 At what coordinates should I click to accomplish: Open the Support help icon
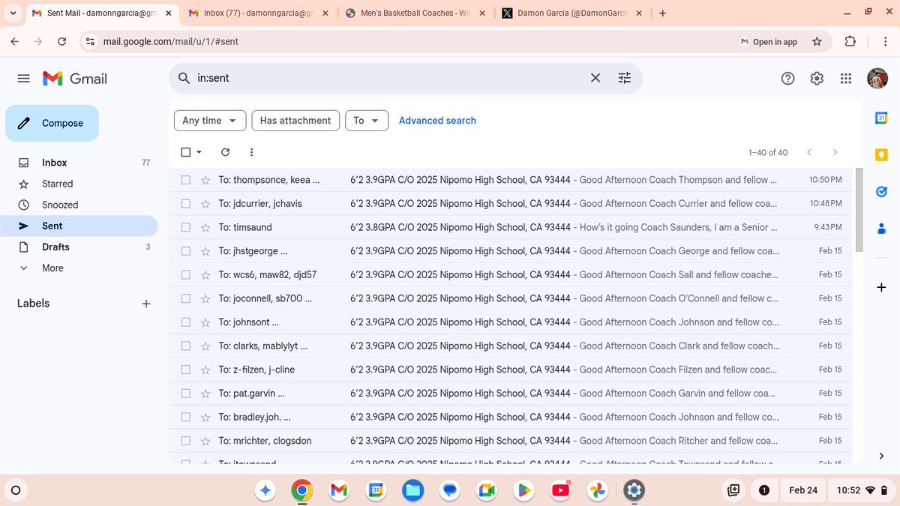pos(787,79)
